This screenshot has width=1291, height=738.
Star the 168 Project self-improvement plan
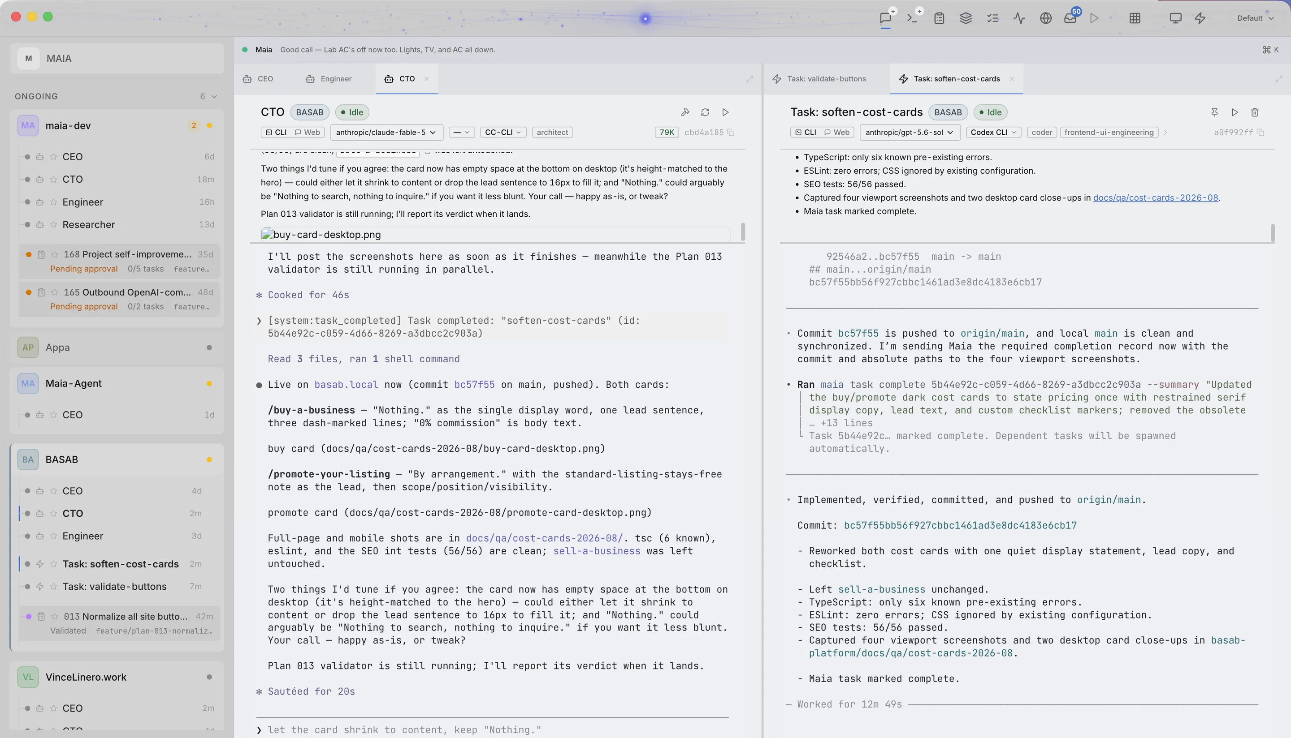point(54,254)
